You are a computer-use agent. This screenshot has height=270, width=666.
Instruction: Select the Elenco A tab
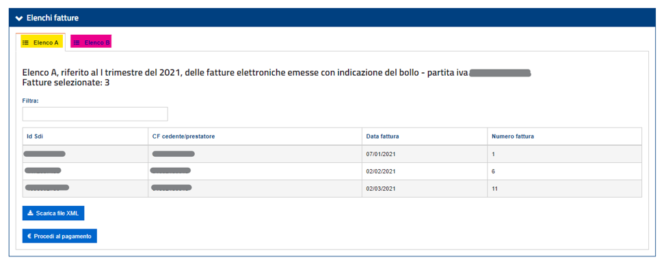click(42, 43)
